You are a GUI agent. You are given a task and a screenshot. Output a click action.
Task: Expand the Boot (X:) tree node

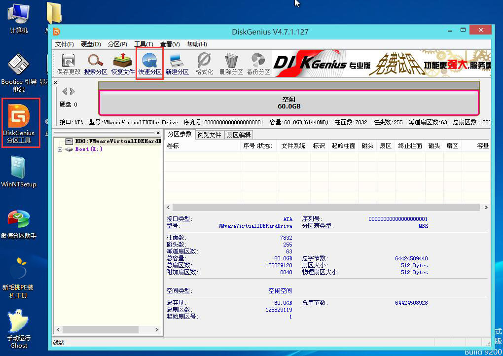pyautogui.click(x=60, y=149)
